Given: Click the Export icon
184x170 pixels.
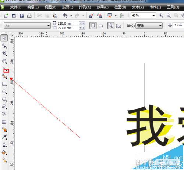Looking at the screenshot, I should [x=99, y=16].
